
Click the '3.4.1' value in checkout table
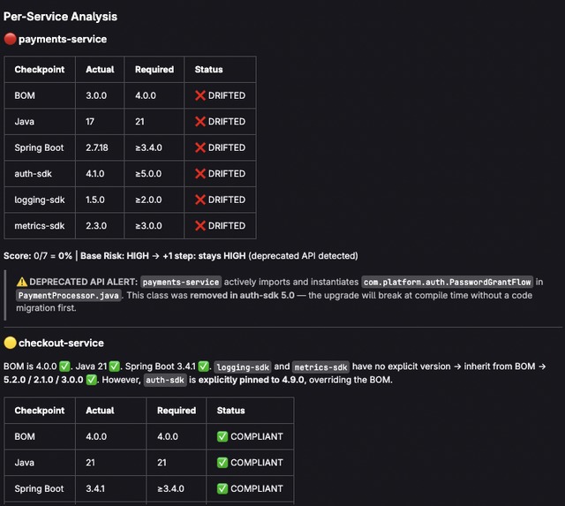95,488
